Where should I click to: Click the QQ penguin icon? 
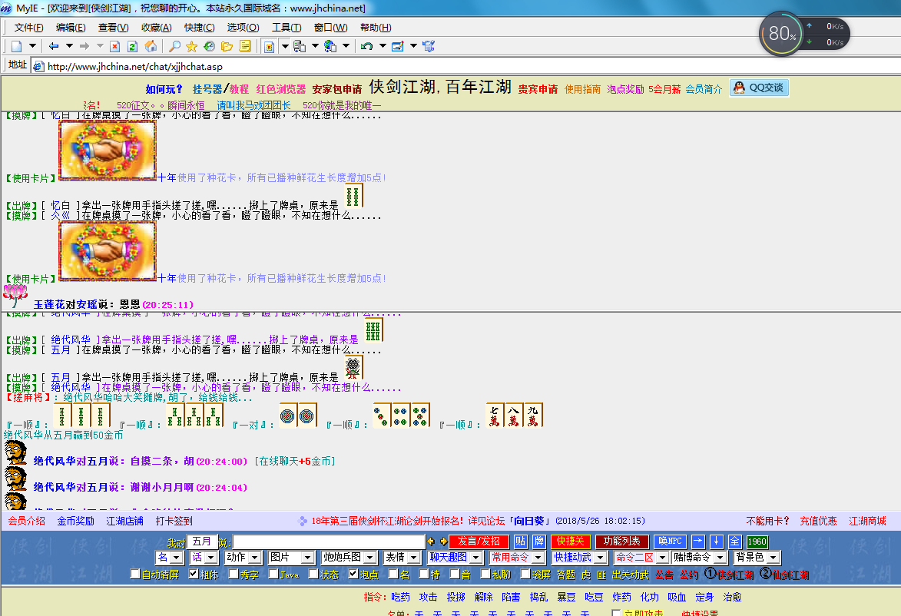tap(740, 88)
